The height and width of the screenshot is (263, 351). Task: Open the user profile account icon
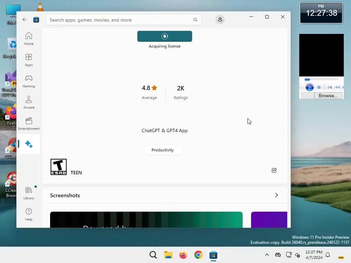tap(220, 20)
